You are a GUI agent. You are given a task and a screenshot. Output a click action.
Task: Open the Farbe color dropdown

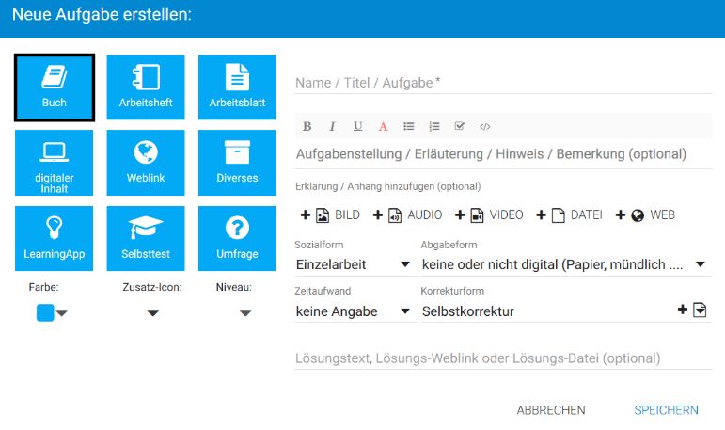point(53,313)
